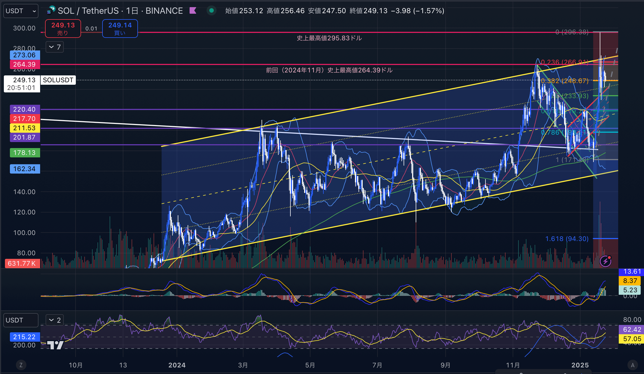Collapse the 7 indicators legend chevron
Image resolution: width=644 pixels, height=374 pixels.
[55, 47]
